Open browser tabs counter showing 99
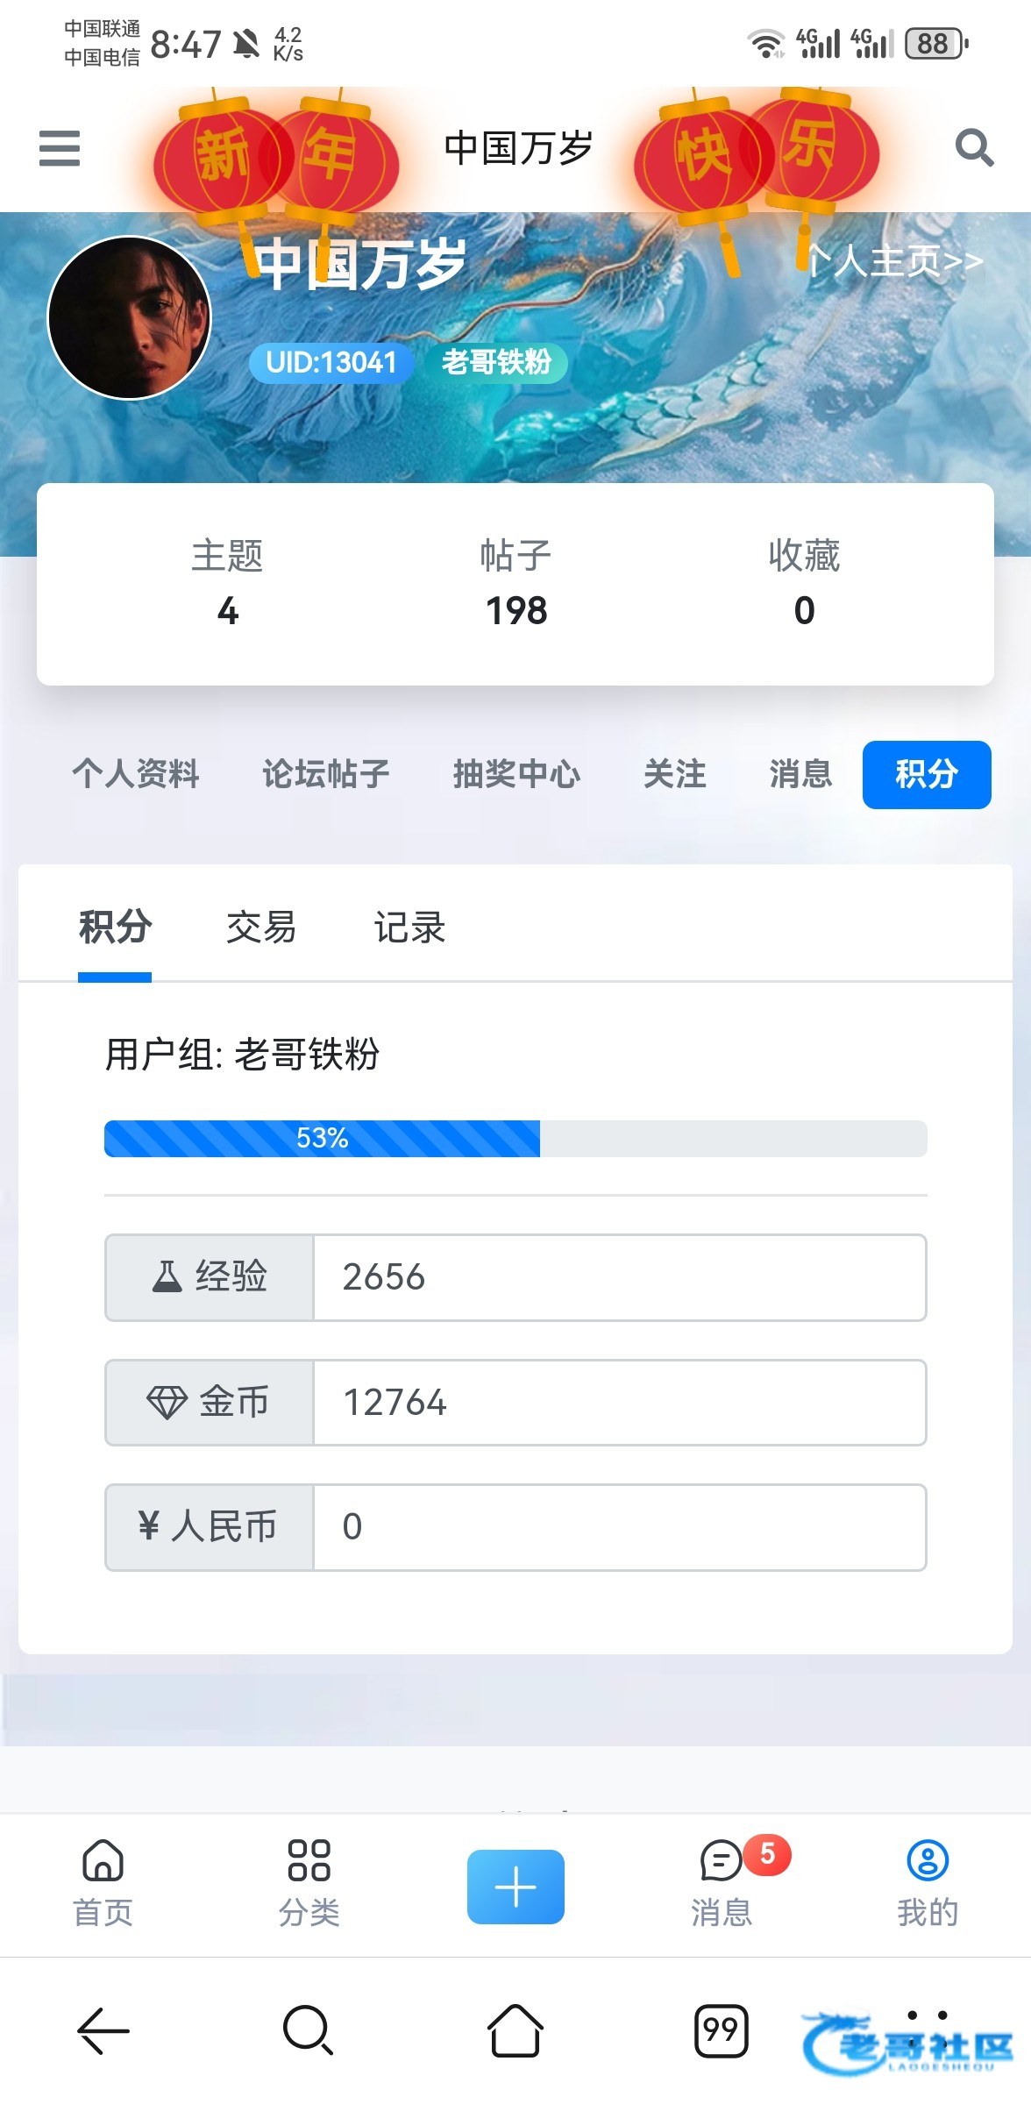1031x2104 pixels. coord(721,2030)
